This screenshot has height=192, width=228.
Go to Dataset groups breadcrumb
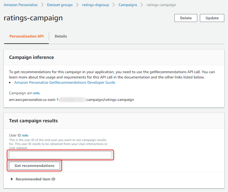(x=60, y=5)
